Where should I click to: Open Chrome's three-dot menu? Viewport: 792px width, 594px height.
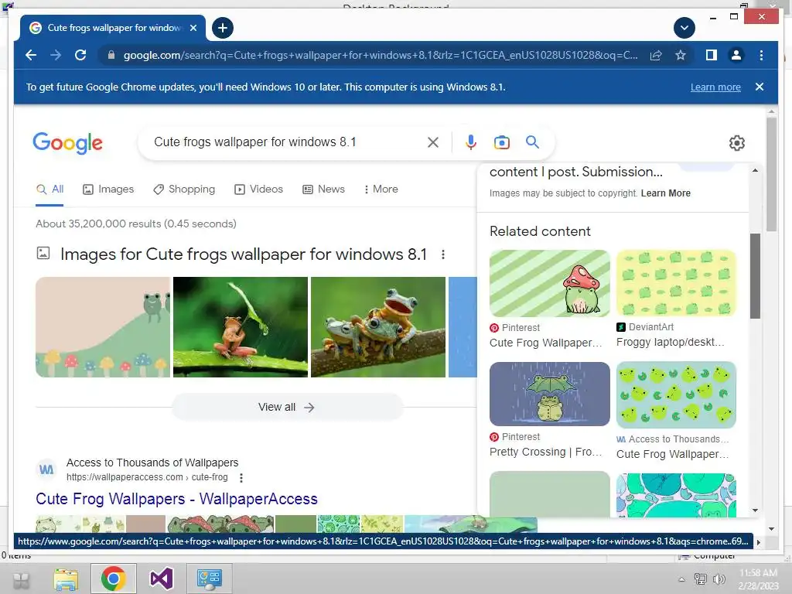pos(761,55)
